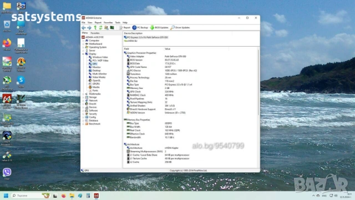The height and width of the screenshot is (200, 355).
Task: Open the View menu
Action: point(90,23)
